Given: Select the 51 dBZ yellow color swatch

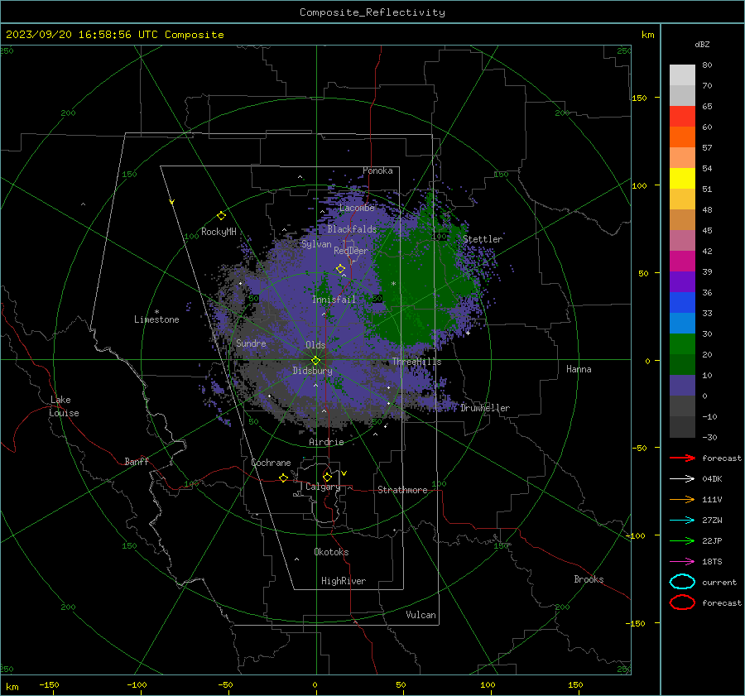Looking at the screenshot, I should [682, 178].
